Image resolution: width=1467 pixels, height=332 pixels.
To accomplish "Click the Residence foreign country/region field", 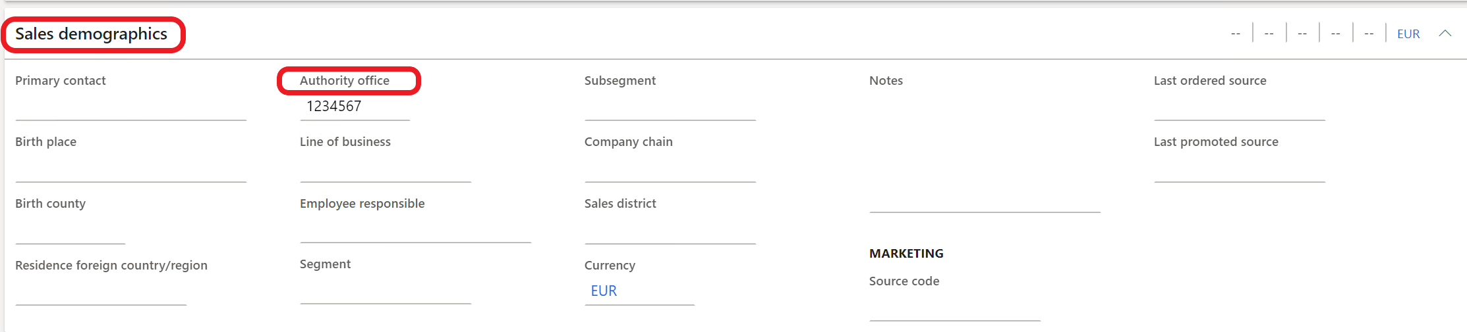I will pos(101,292).
